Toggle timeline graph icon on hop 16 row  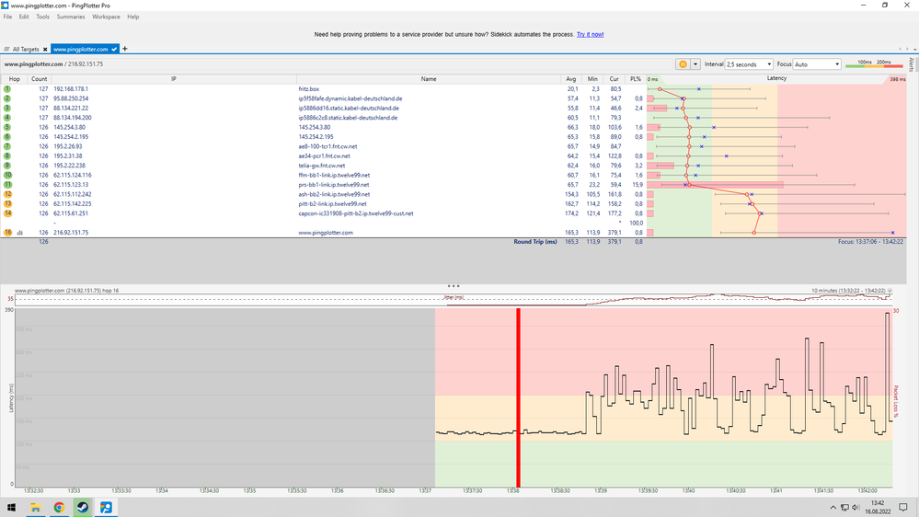pyautogui.click(x=20, y=233)
